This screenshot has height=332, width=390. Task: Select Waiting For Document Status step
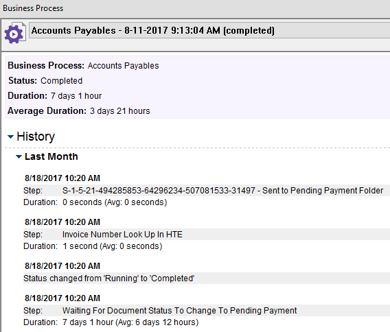point(207,311)
